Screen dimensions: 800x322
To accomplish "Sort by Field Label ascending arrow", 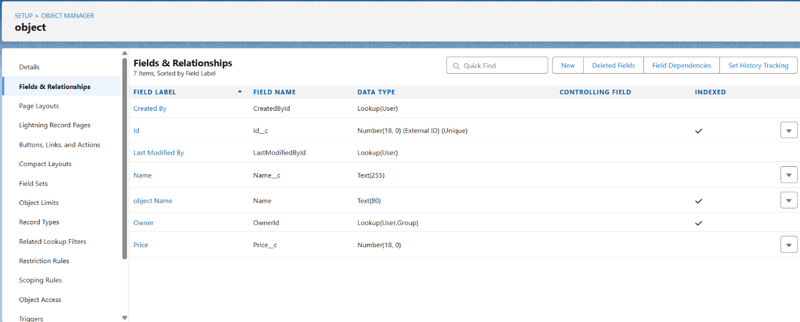I will pos(240,91).
